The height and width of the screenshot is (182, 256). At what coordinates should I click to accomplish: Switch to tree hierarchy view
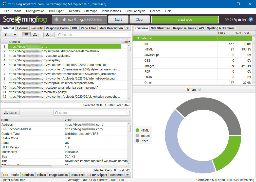click(35, 35)
